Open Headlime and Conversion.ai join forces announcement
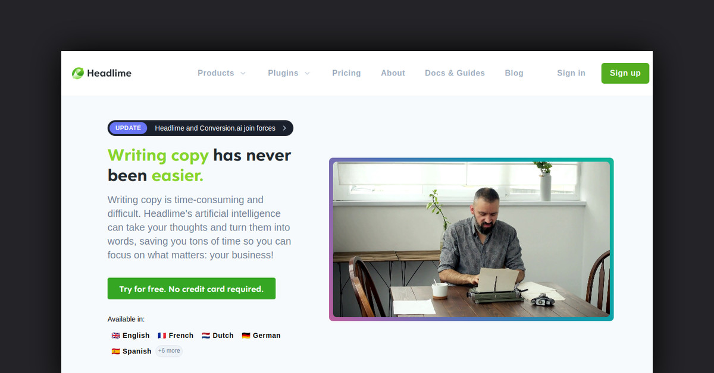 (215, 128)
